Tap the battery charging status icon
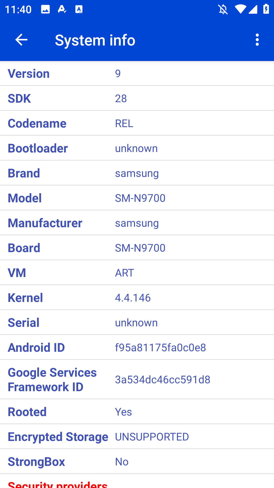 click(266, 9)
